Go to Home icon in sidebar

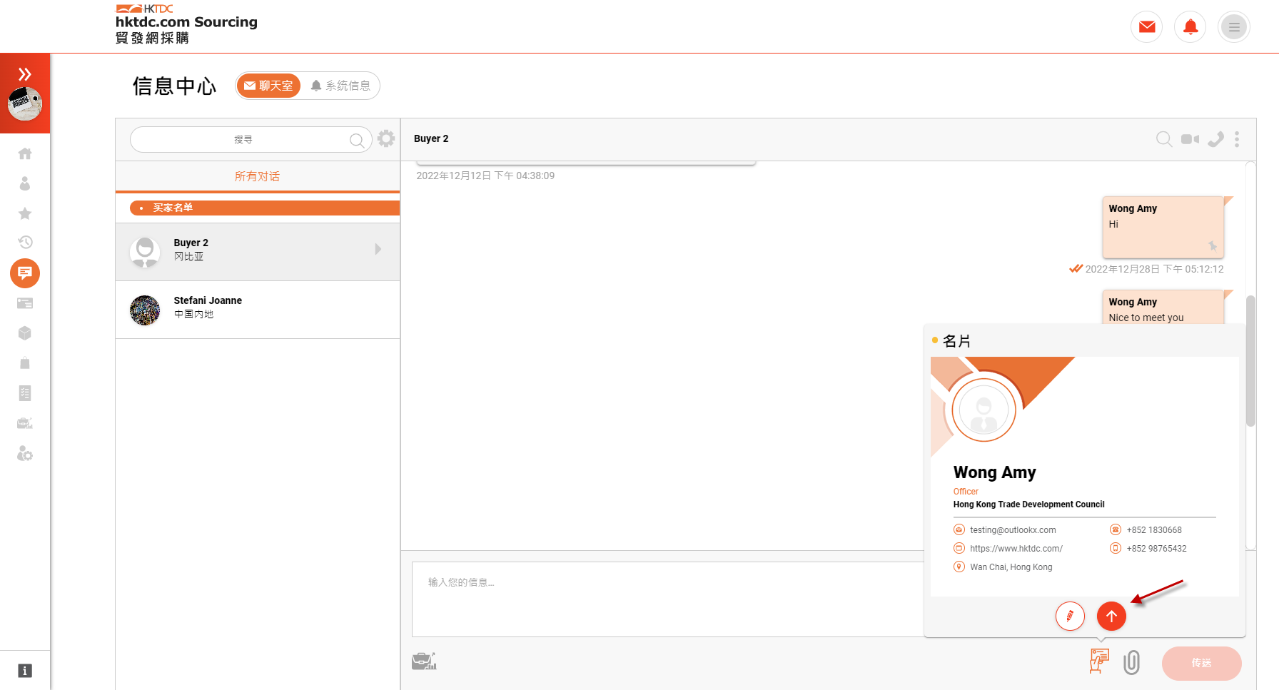click(x=25, y=153)
